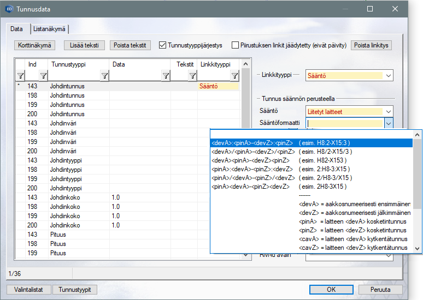Open the Sääntö dropdown with Liitetyt laitteet

point(388,112)
